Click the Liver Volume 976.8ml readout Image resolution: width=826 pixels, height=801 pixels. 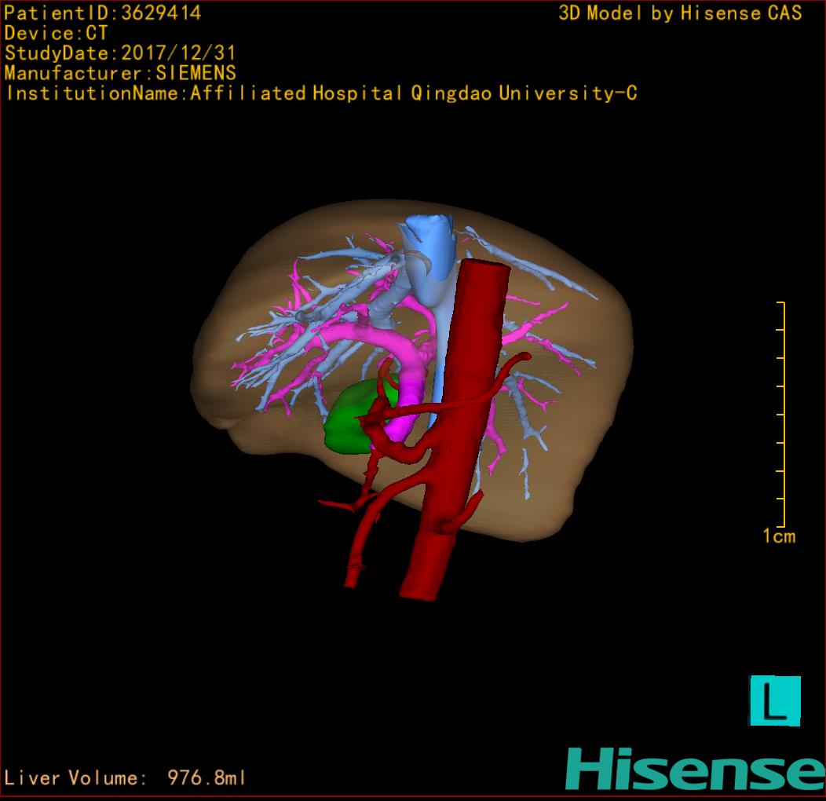[126, 778]
